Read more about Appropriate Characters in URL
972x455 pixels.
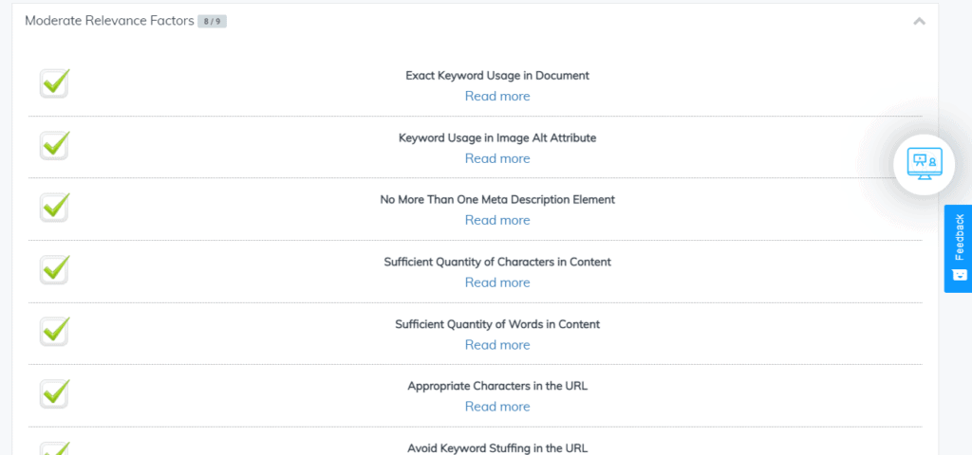click(x=497, y=407)
